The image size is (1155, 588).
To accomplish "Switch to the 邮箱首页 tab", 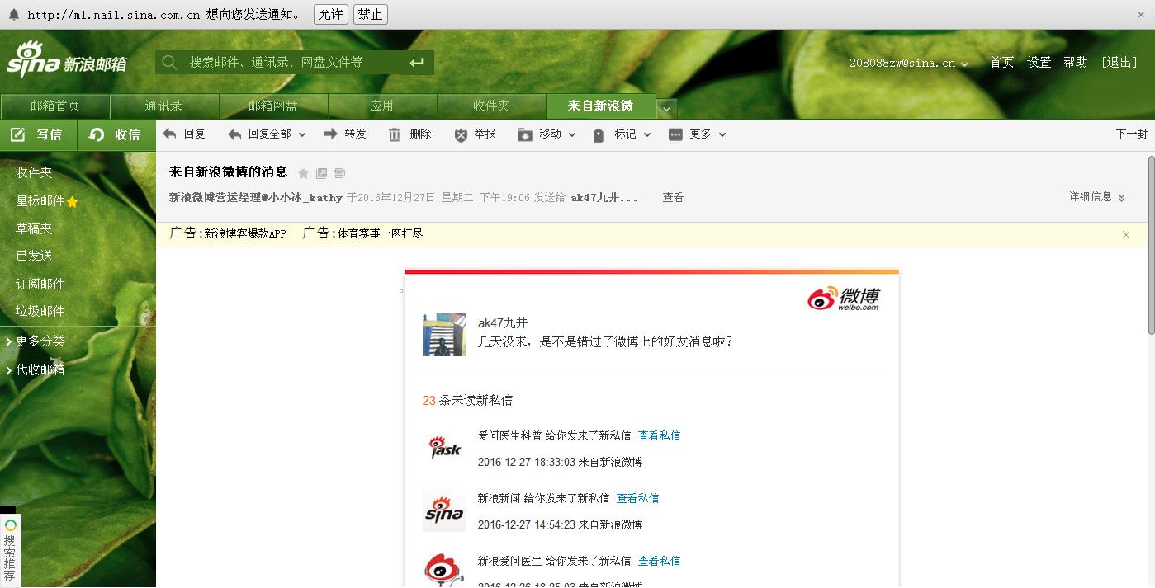I will point(55,106).
